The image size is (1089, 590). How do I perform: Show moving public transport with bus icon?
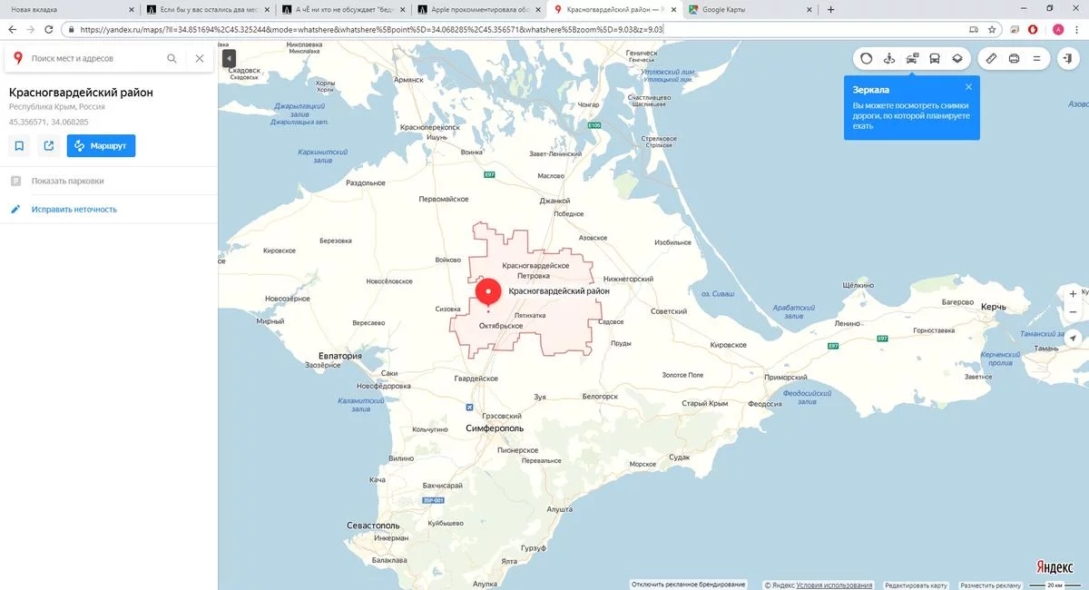point(935,58)
